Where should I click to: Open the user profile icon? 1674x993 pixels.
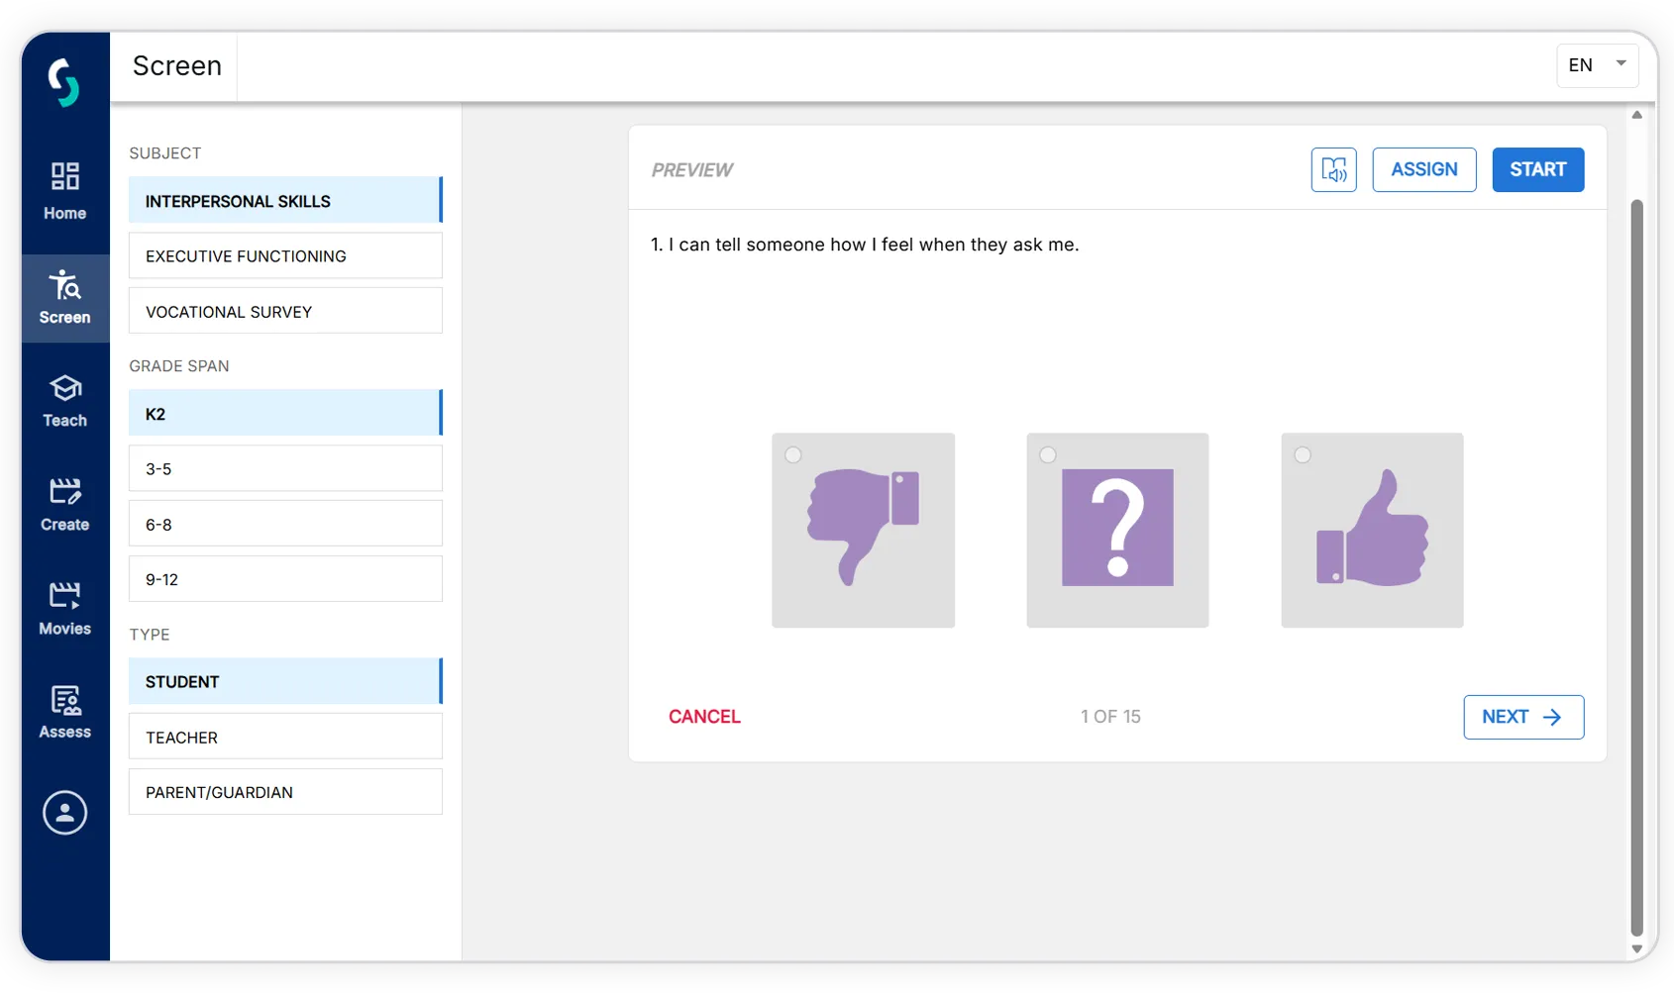coord(64,813)
